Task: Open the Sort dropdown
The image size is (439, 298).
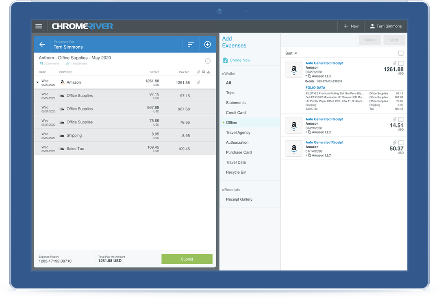Action: click(x=291, y=53)
